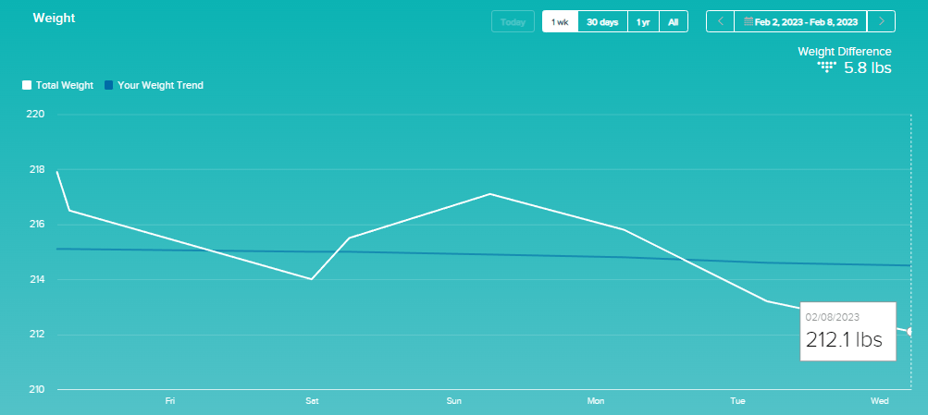
Task: Go to the previous week using the left arrow
Action: point(720,21)
